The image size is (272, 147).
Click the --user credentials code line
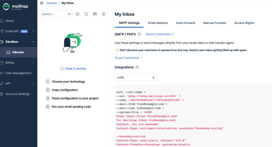click(150, 100)
